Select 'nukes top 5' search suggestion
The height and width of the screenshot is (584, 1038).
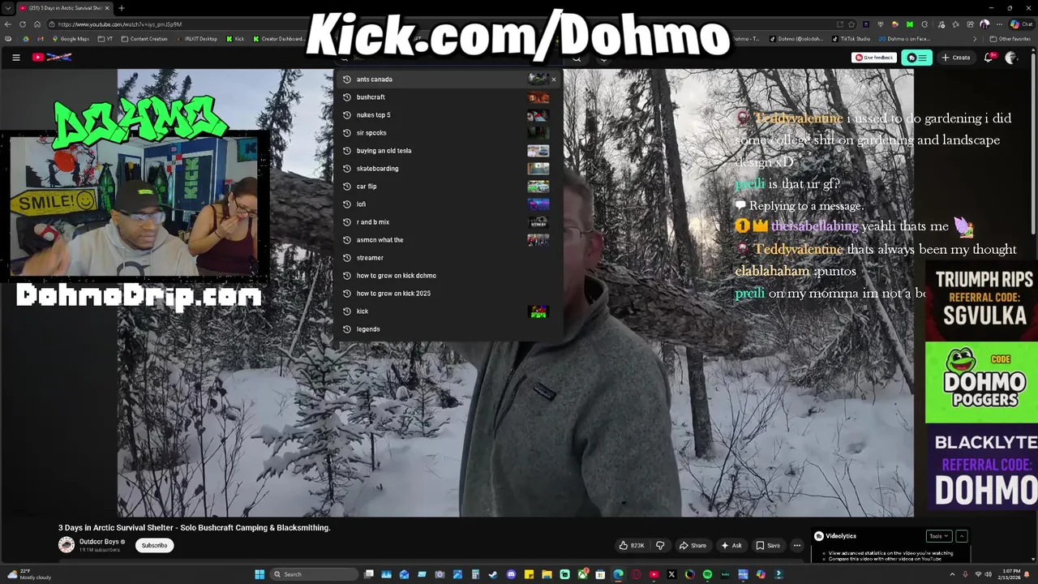tap(448, 115)
